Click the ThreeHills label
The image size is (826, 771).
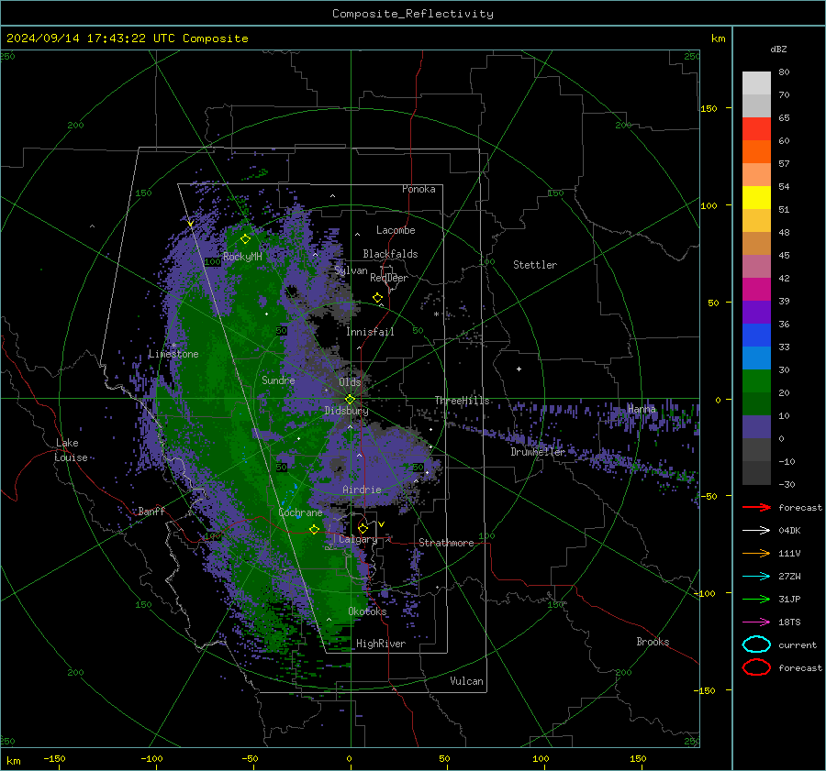point(462,401)
